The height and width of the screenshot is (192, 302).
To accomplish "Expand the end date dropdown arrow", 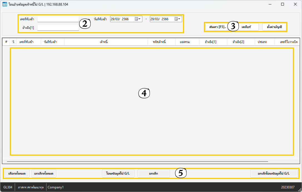I will point(180,19).
